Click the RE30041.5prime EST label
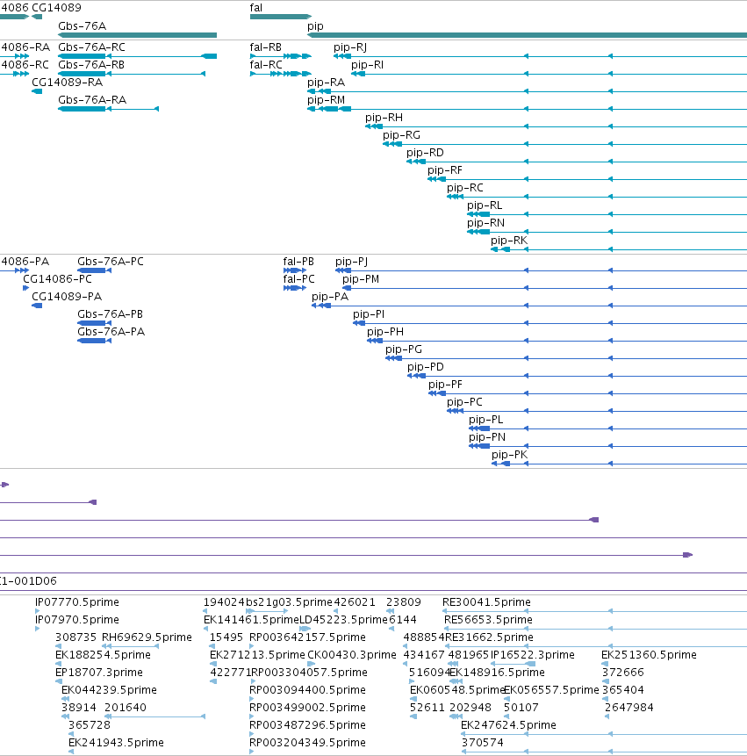Image resolution: width=747 pixels, height=756 pixels. 487,602
